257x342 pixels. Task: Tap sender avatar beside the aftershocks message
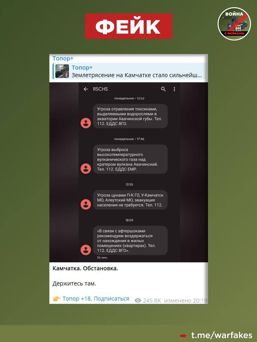(x=86, y=250)
